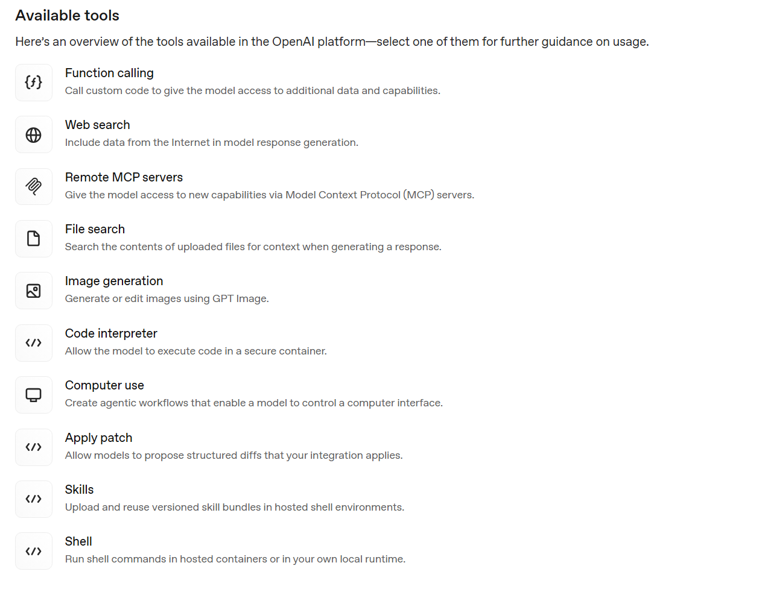
Task: Click the Remote MCP servers icon
Action: click(x=34, y=187)
